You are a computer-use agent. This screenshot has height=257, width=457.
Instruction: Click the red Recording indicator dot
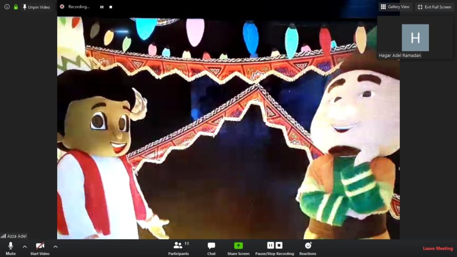(x=62, y=6)
